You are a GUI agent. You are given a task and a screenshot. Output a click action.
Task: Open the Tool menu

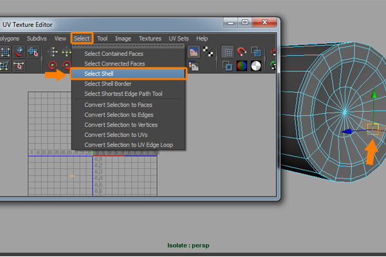click(102, 39)
